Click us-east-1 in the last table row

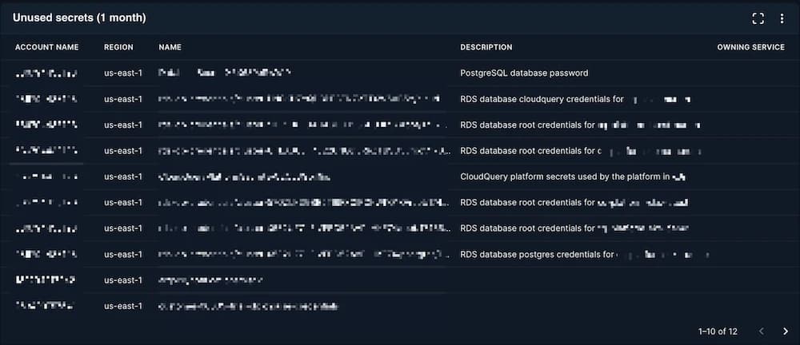pyautogui.click(x=123, y=306)
